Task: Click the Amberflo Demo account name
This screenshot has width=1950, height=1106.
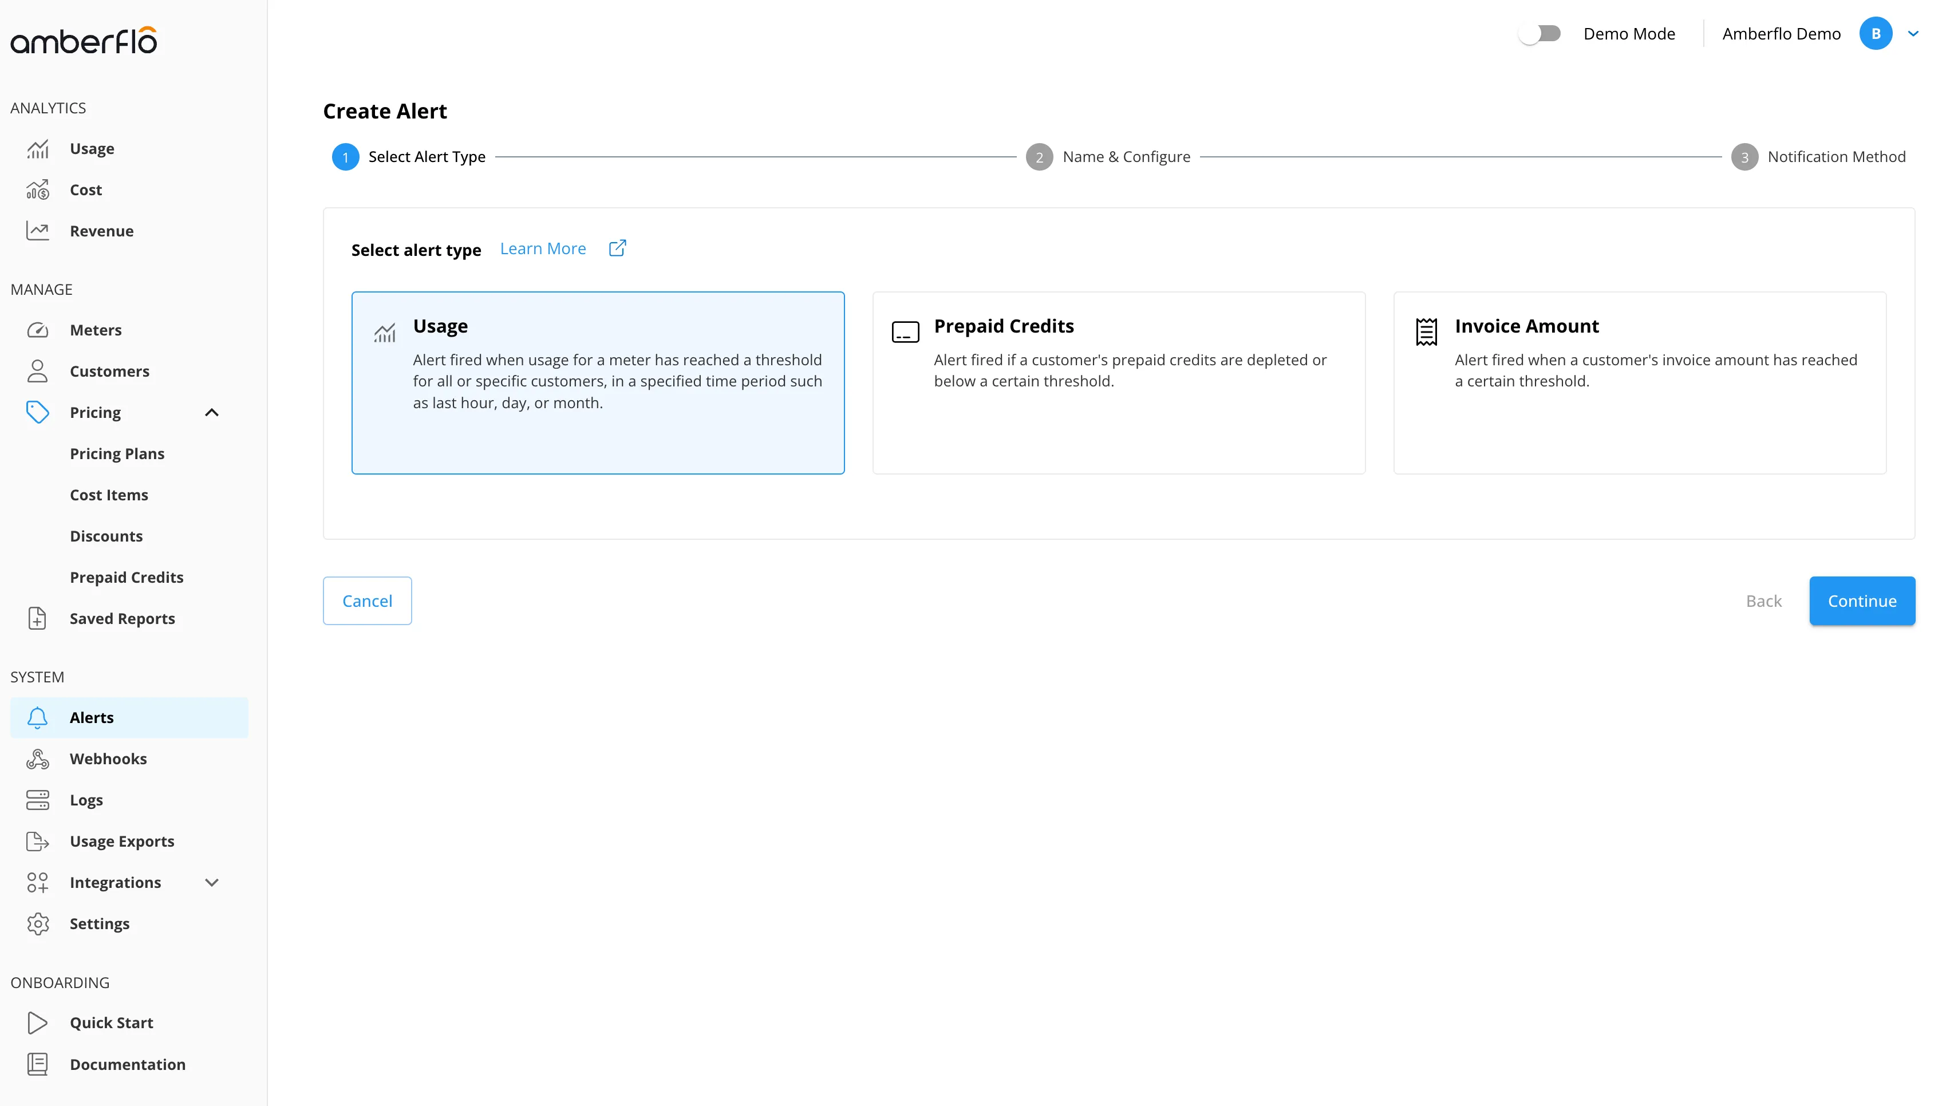Action: [x=1781, y=33]
